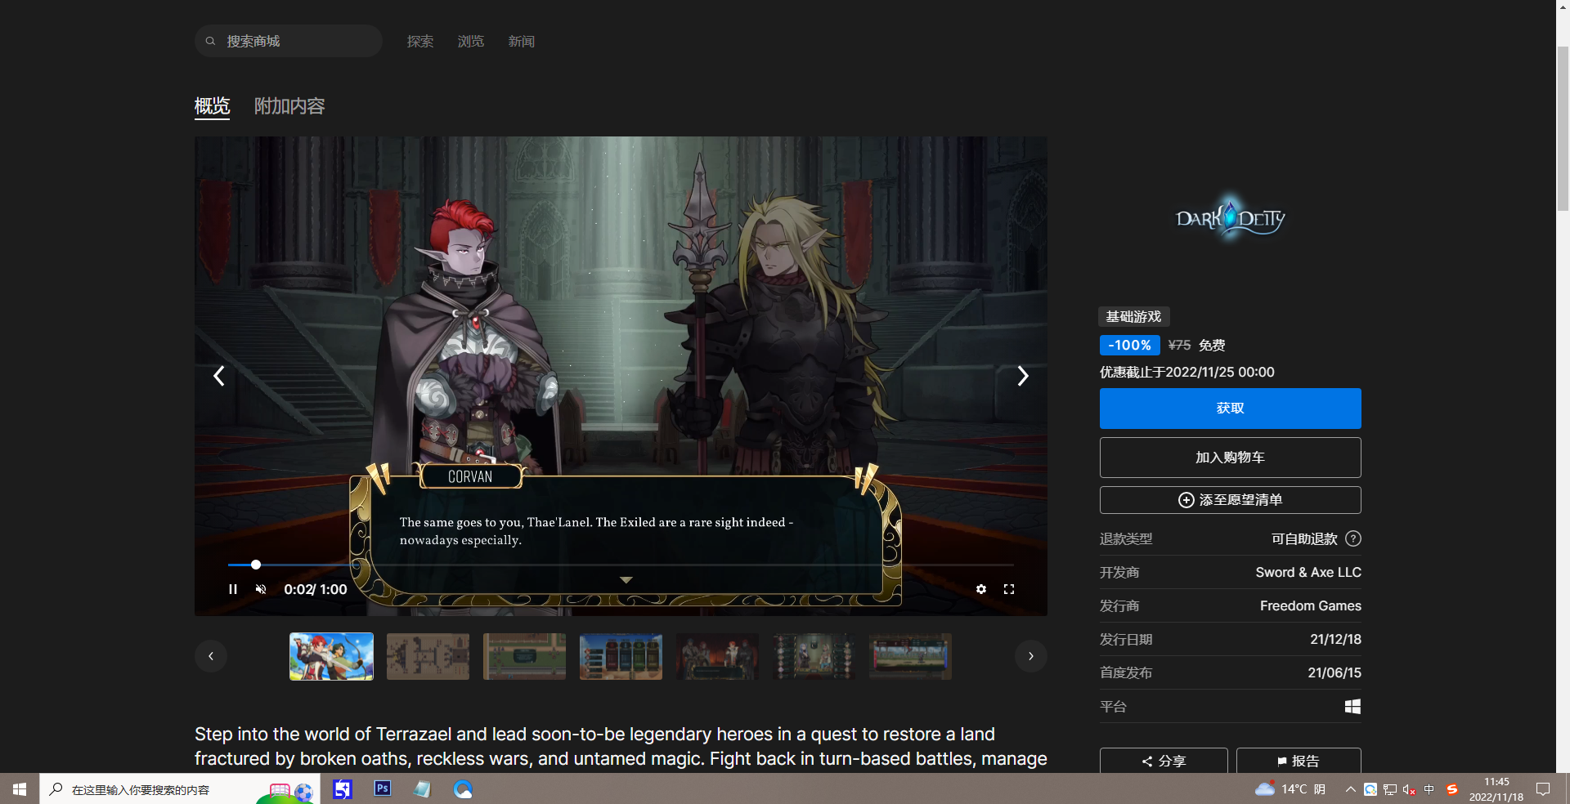
Task: Click the 基础游戏 label
Action: click(x=1133, y=316)
